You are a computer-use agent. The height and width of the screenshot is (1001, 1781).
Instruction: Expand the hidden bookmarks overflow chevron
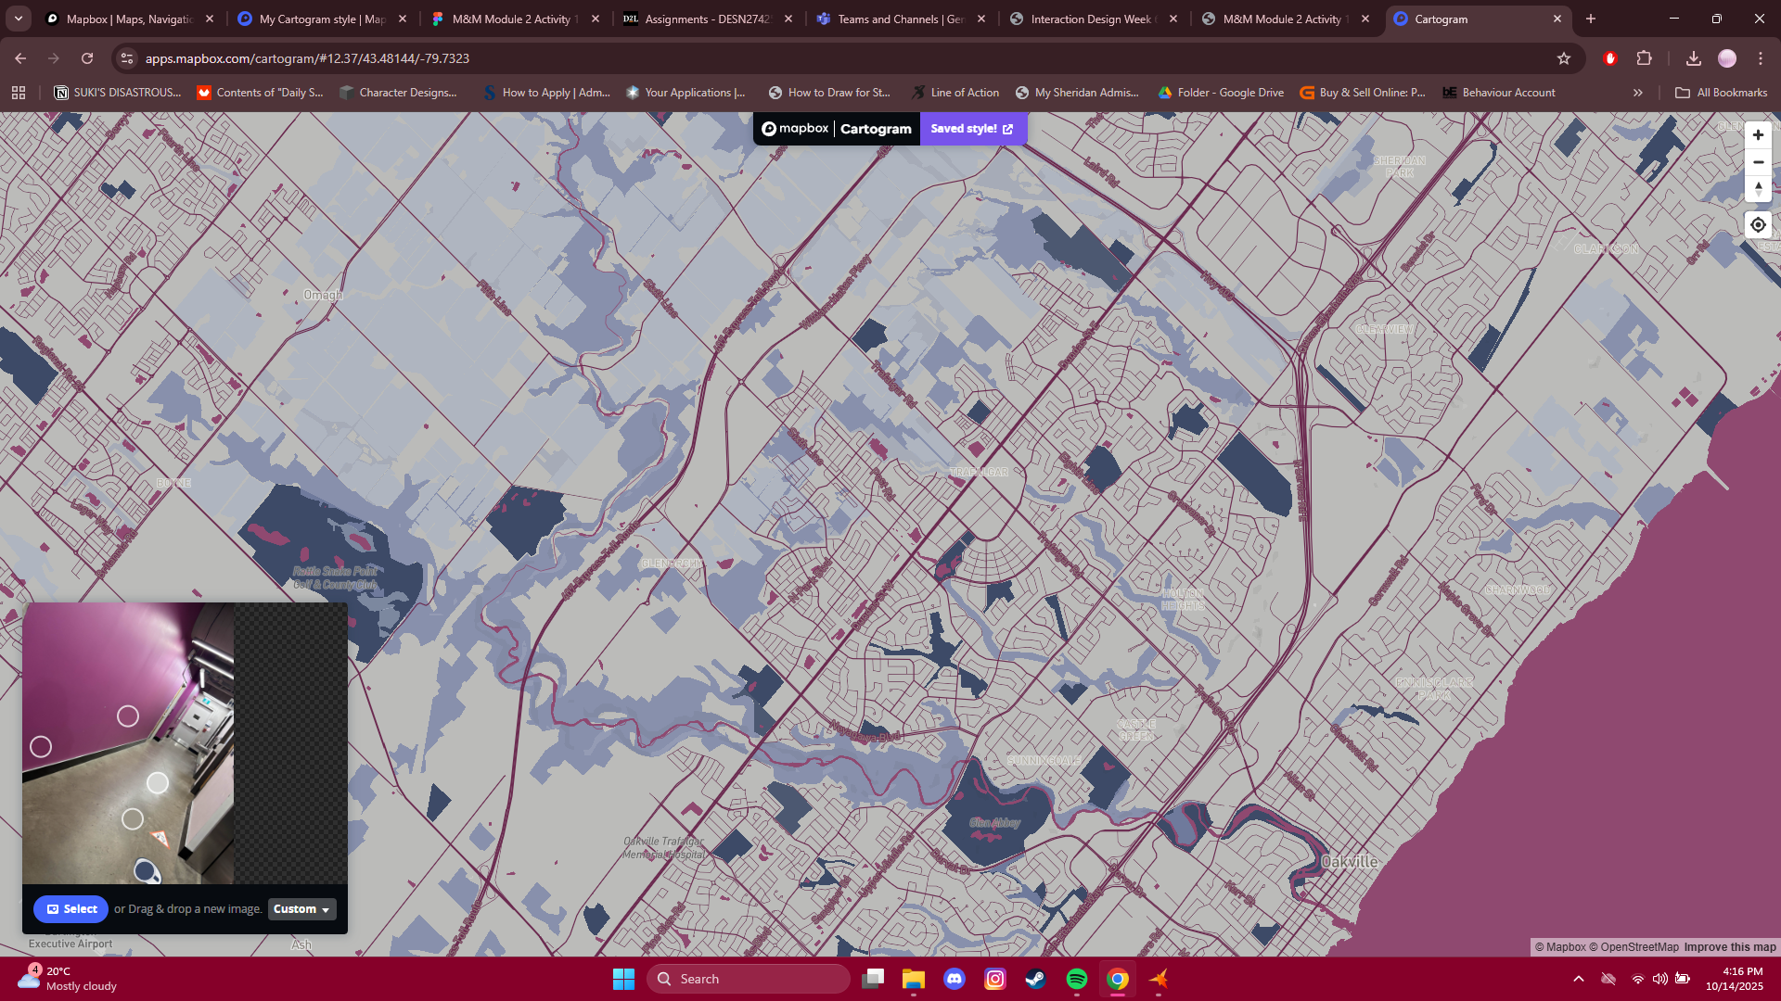(x=1638, y=92)
